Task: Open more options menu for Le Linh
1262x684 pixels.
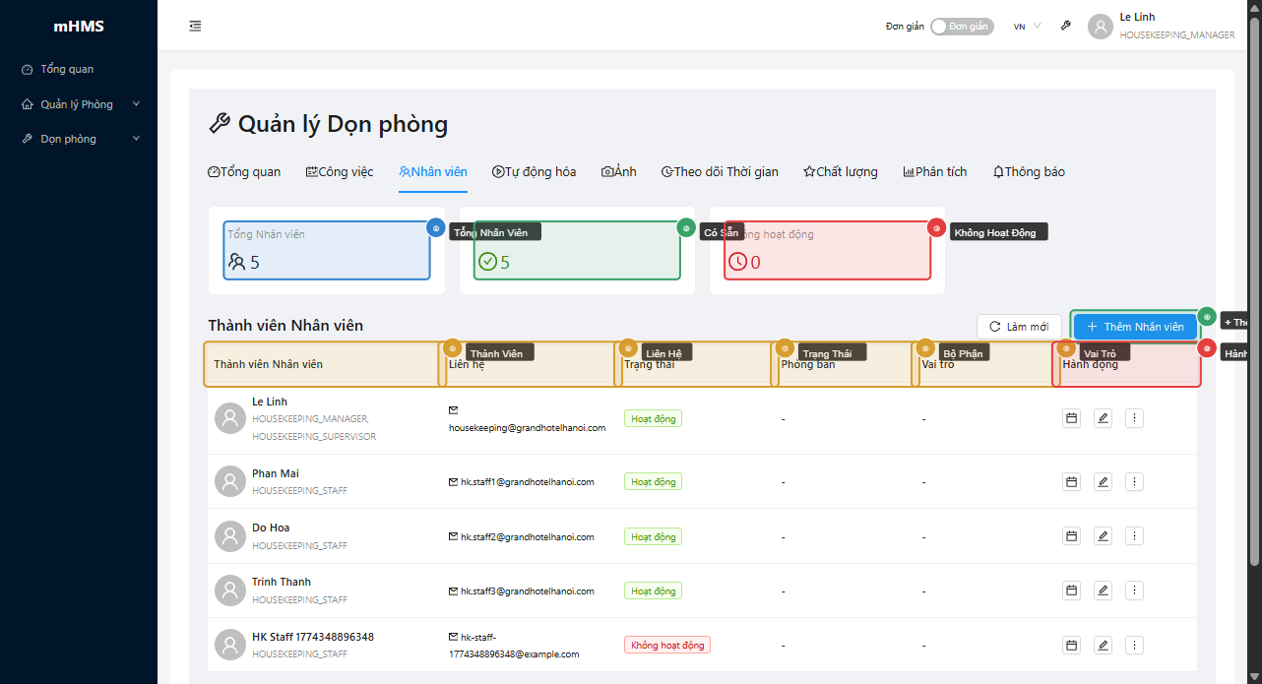Action: click(1134, 418)
